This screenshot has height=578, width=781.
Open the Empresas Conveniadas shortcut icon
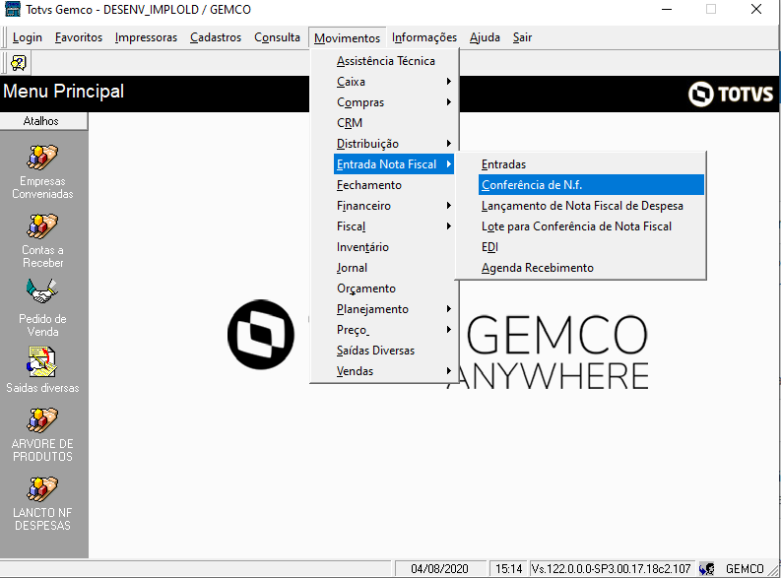coord(42,158)
